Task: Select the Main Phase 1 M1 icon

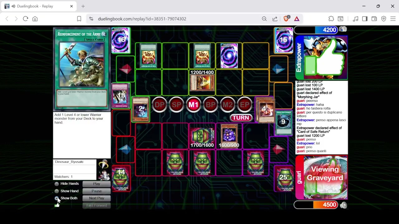Action: click(x=193, y=105)
